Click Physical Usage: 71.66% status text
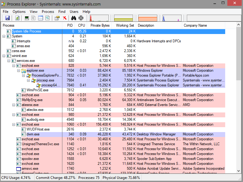Viewport: 243px width, 182px height. coord(121,178)
